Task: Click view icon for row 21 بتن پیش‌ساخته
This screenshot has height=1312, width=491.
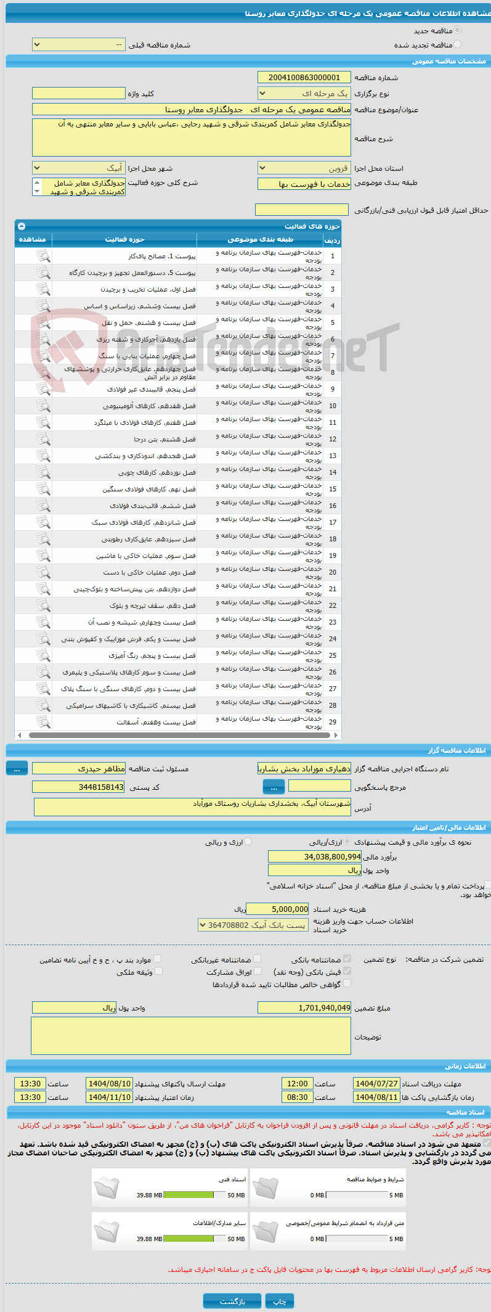Action: click(43, 589)
